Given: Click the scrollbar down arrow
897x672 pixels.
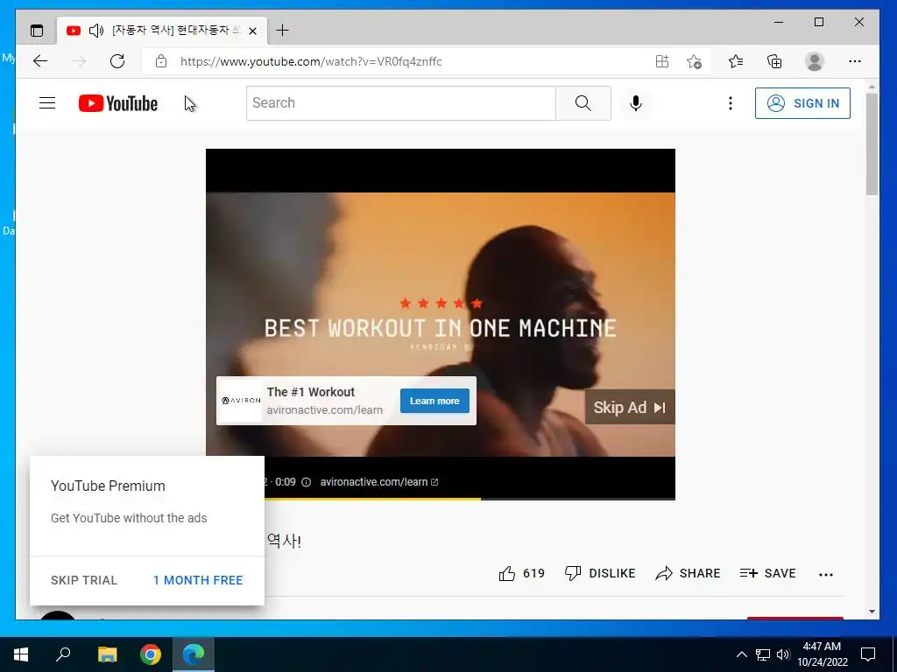Looking at the screenshot, I should click(872, 612).
